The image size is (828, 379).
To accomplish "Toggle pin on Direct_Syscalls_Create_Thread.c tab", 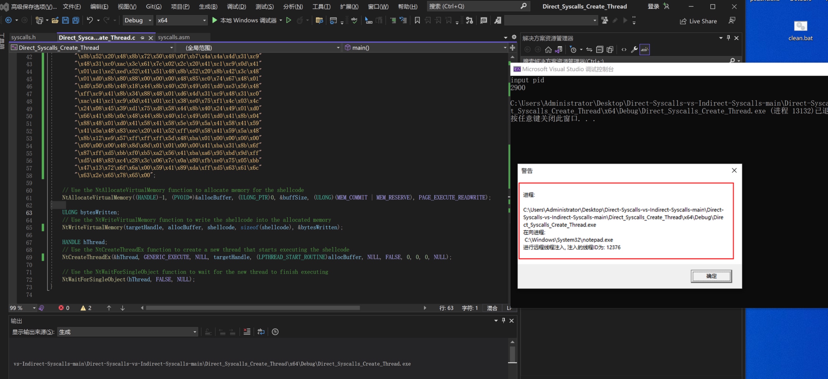I will coord(143,38).
